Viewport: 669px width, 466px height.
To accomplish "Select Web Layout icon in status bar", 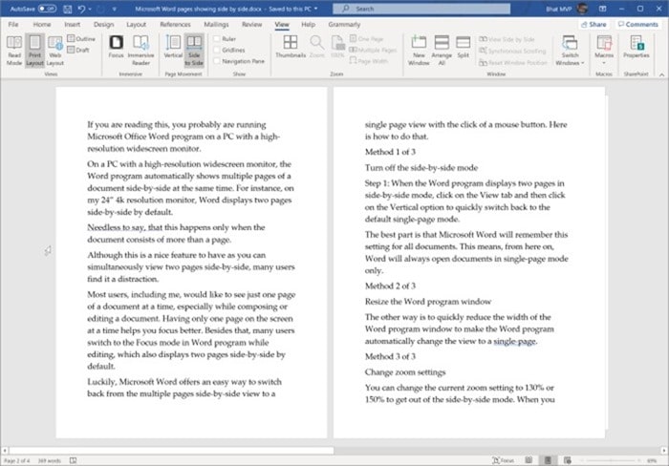I will [x=567, y=460].
